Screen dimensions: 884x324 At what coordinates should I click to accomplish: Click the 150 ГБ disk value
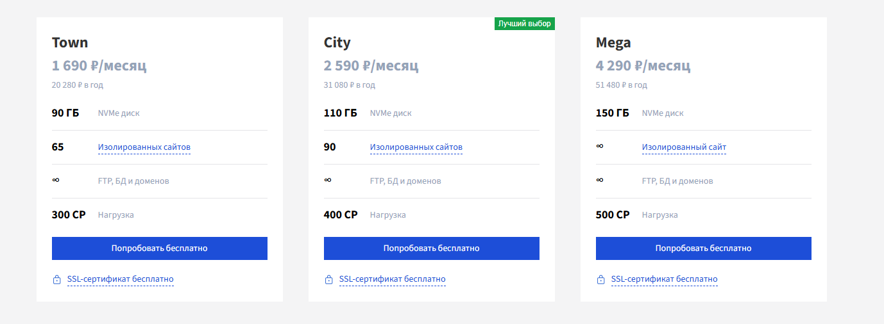pos(613,113)
